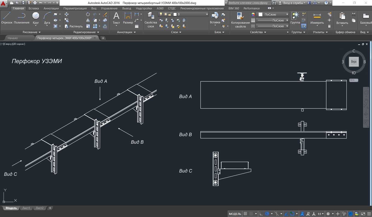Toggle grid display in status bar

click(x=245, y=214)
